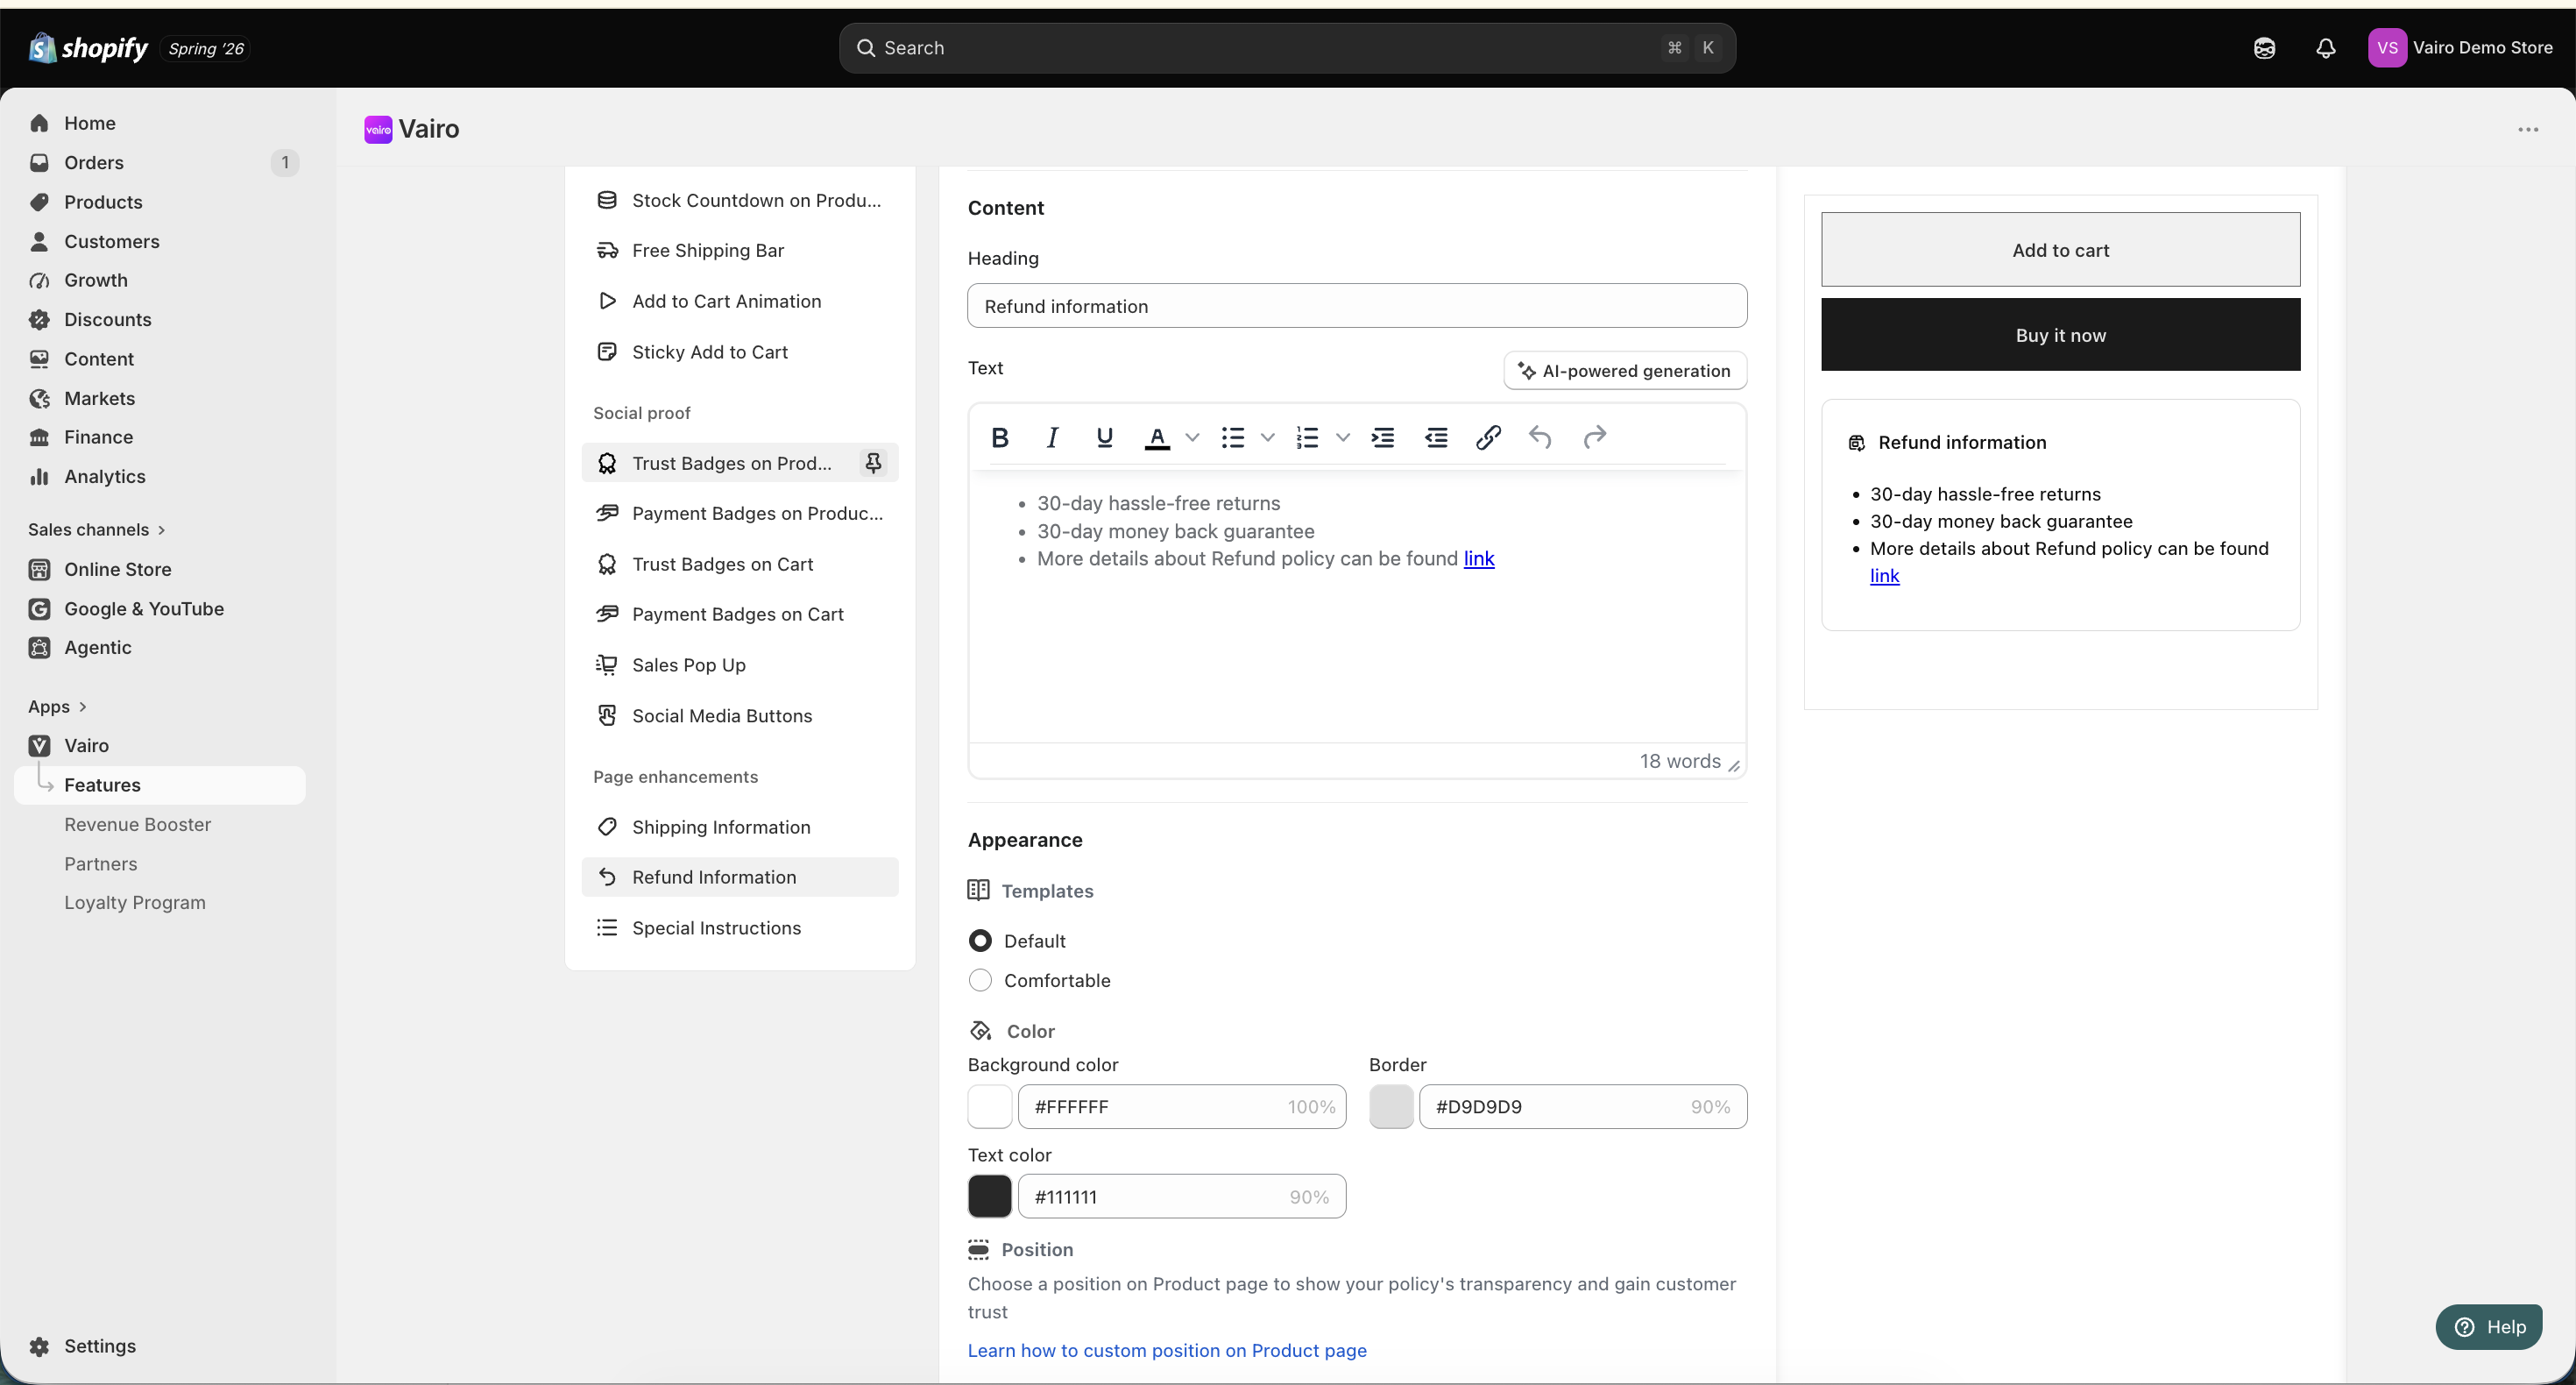This screenshot has width=2576, height=1385.
Task: Expand numbered list style dropdown
Action: pos(1343,437)
